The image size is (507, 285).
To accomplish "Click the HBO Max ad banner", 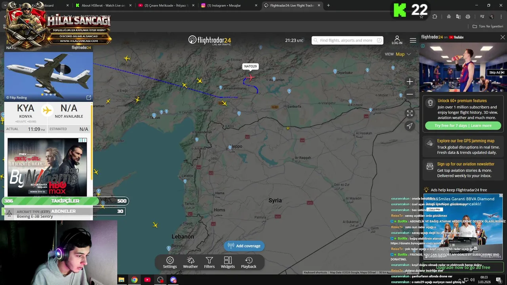I will tap(47, 167).
